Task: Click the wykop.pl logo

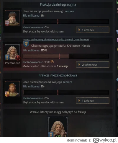Action: [105, 140]
